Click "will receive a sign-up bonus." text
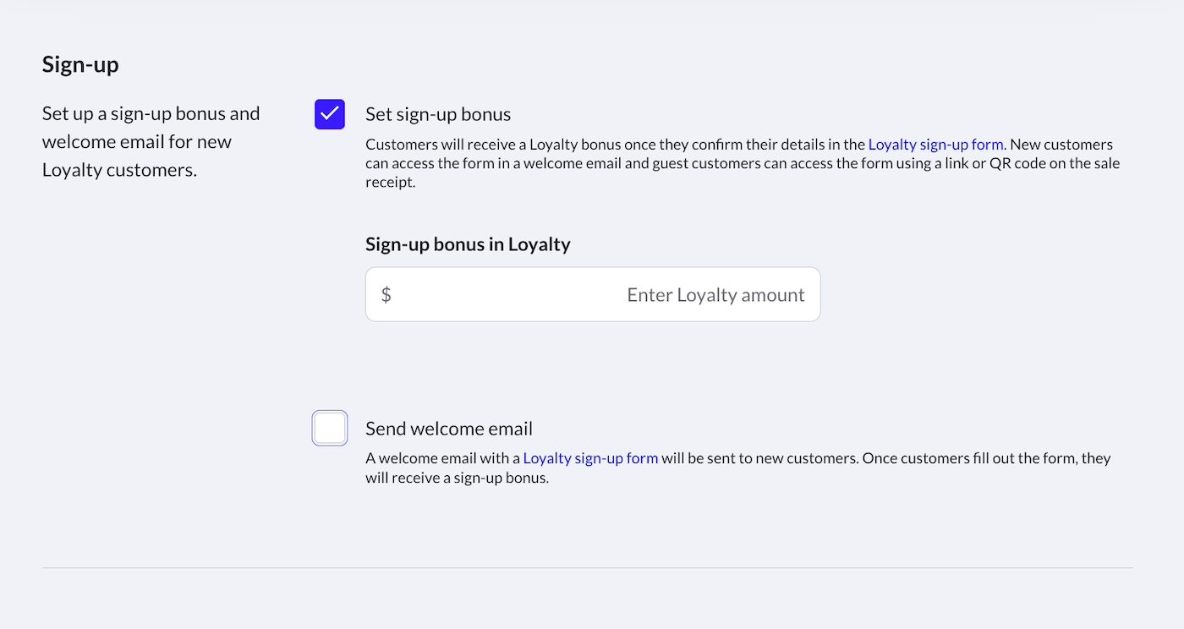1184x629 pixels. pos(458,478)
